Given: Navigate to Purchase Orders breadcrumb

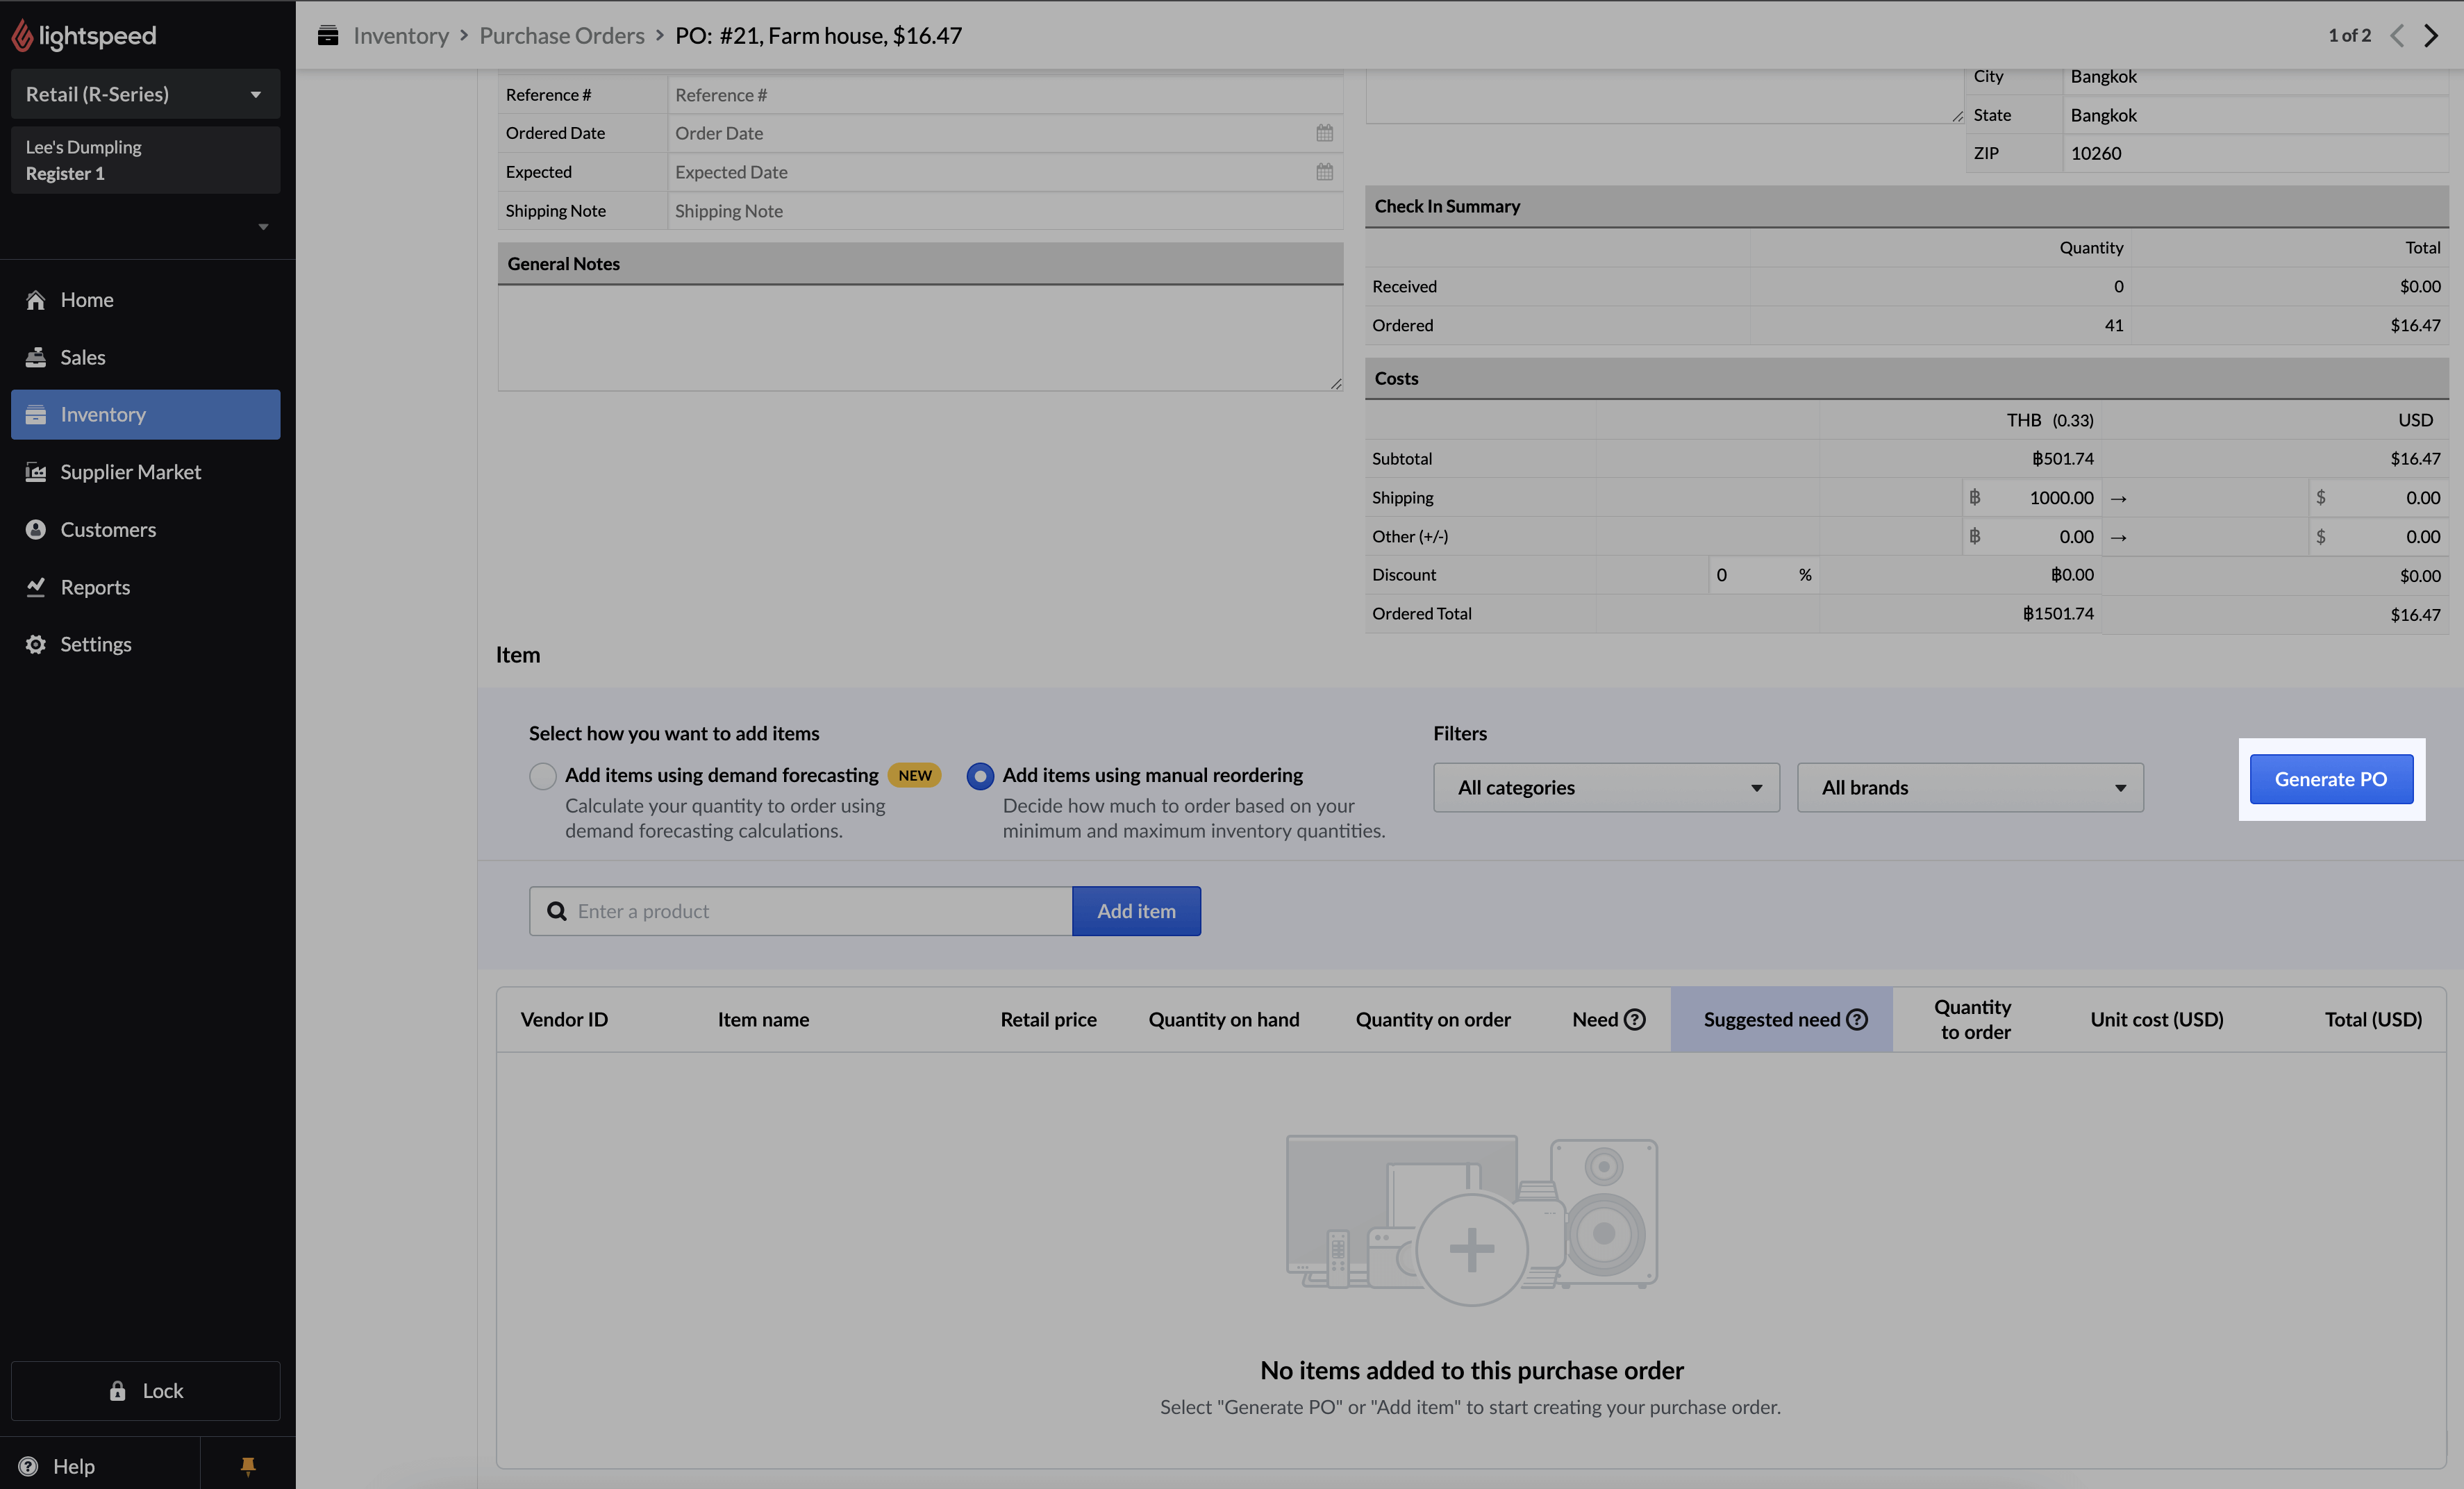Looking at the screenshot, I should (x=561, y=35).
